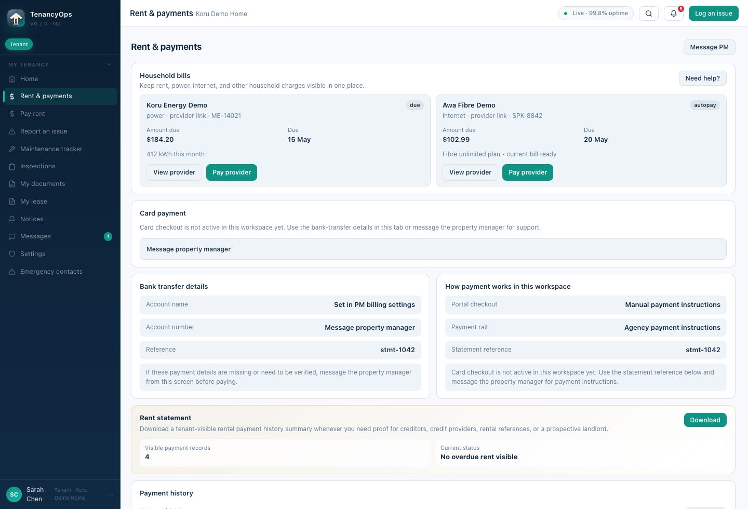The height and width of the screenshot is (509, 748).
Task: Click the wrench icon beside Maintenance tracker
Action: point(12,149)
